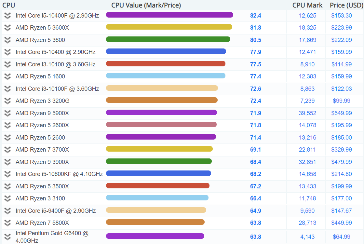This screenshot has width=364, height=244.
Task: Expand the AMD Ryzen 9 3900X row chevron
Action: tap(7, 162)
